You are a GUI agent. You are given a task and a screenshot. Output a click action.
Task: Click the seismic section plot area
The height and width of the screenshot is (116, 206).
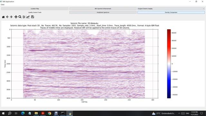(x=85, y=64)
